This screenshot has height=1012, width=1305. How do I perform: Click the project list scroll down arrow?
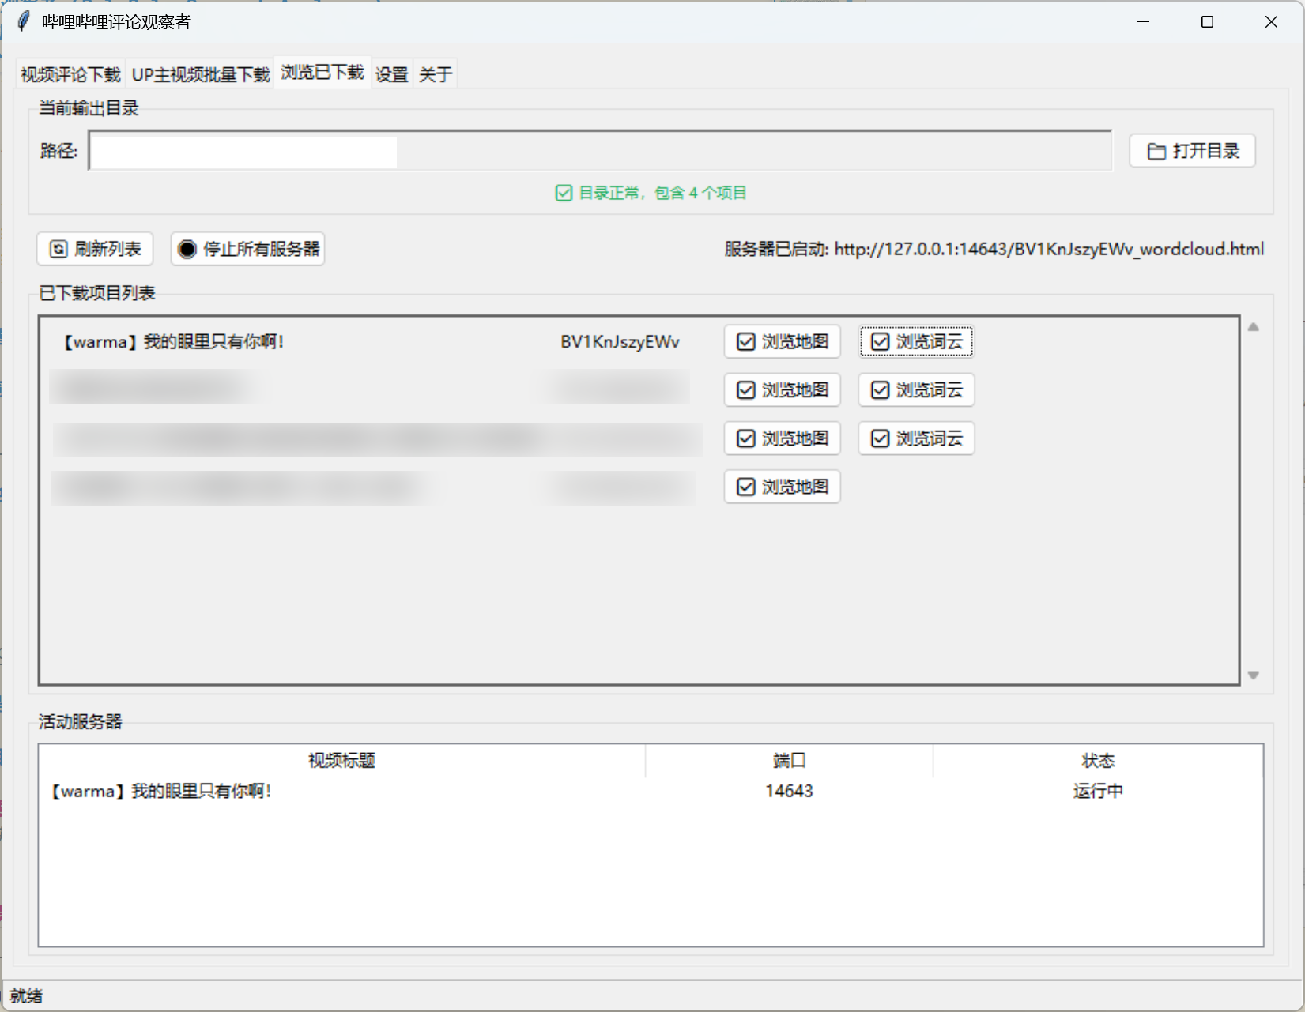[x=1254, y=675]
